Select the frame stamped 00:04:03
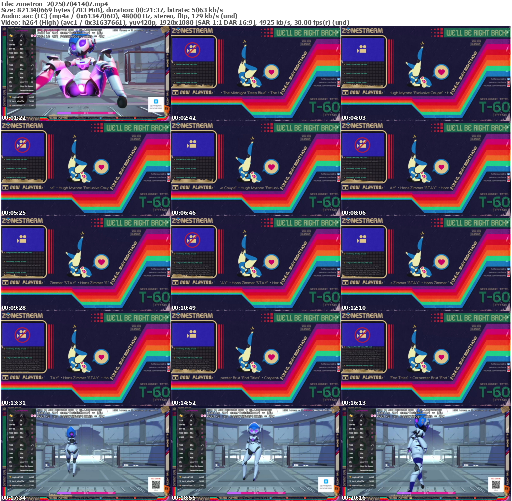Screen dimensions: 512x501 coord(425,74)
